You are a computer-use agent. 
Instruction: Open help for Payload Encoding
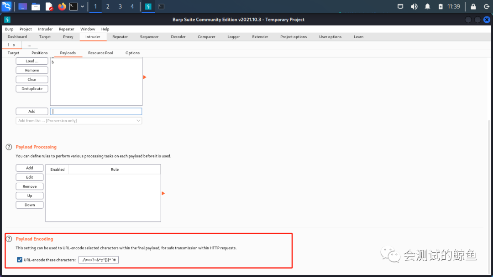pyautogui.click(x=9, y=239)
